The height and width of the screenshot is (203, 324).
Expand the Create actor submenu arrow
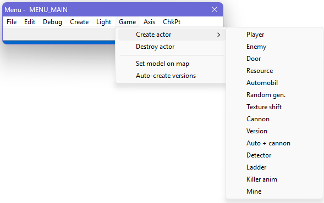click(218, 35)
